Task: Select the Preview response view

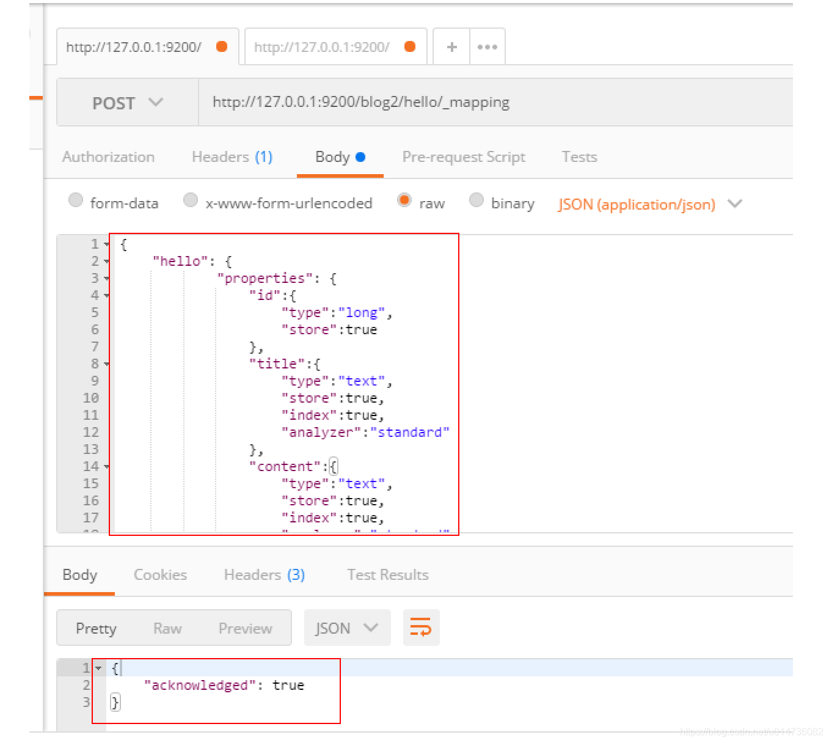Action: pyautogui.click(x=245, y=628)
